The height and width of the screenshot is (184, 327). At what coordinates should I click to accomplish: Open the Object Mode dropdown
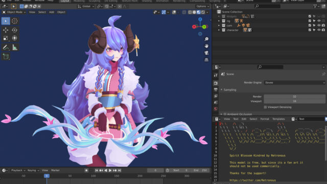click(14, 12)
